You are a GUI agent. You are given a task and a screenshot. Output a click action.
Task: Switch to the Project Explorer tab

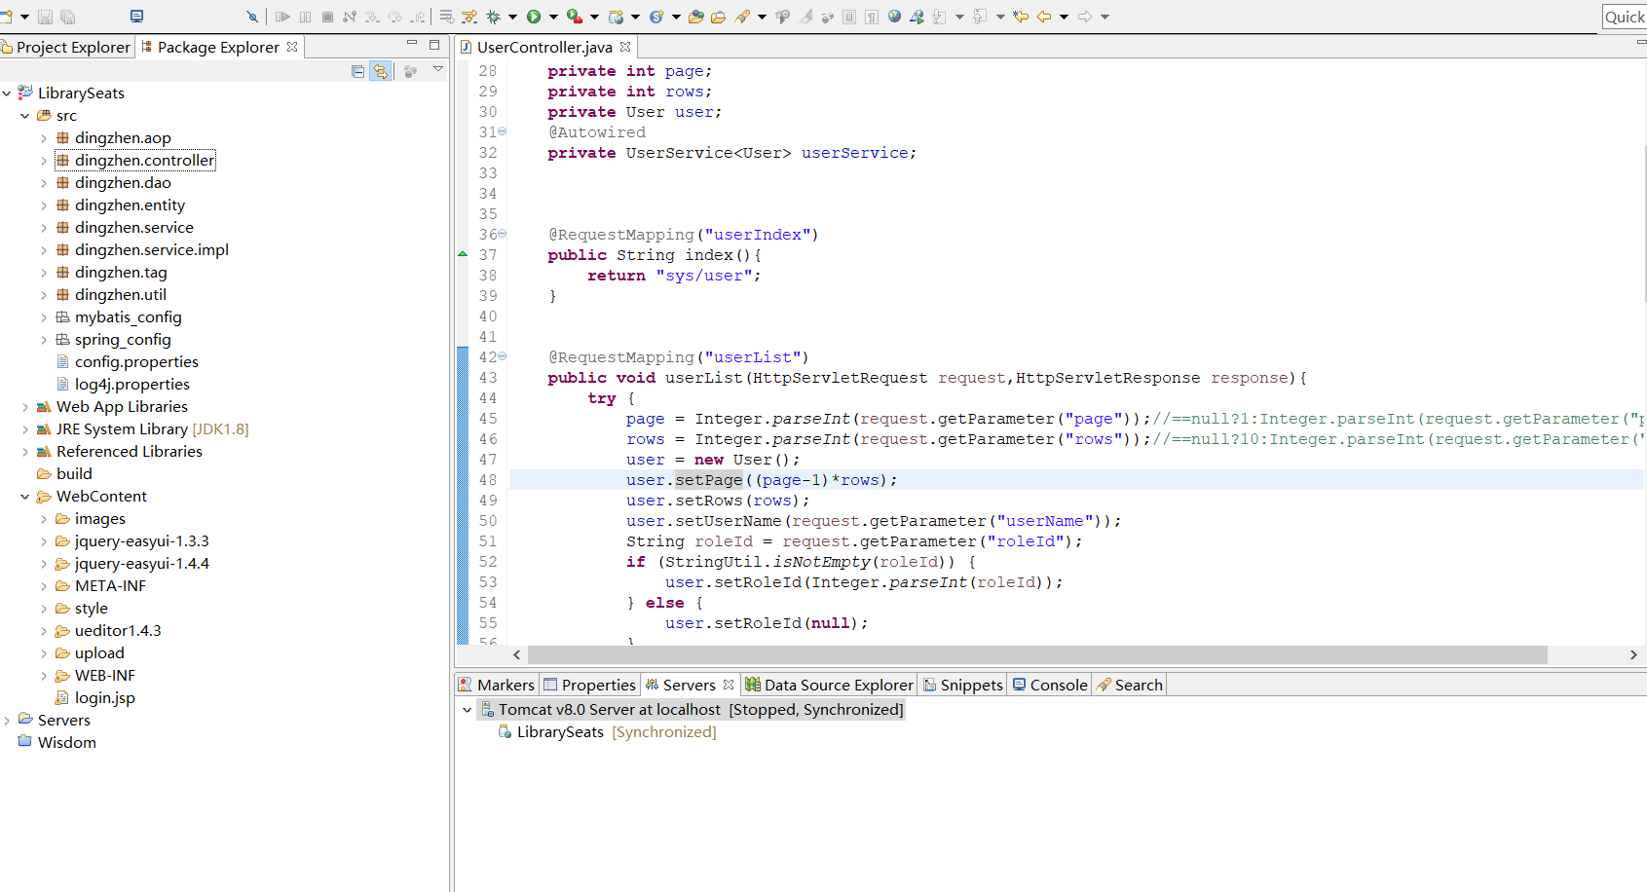pos(66,47)
